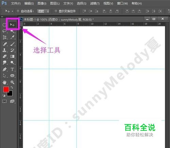Collapse the toolbox using double-arrow
The image size is (170, 148).
coord(2,17)
